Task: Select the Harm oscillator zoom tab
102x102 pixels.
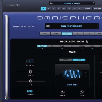Action: pyautogui.click(x=92, y=46)
